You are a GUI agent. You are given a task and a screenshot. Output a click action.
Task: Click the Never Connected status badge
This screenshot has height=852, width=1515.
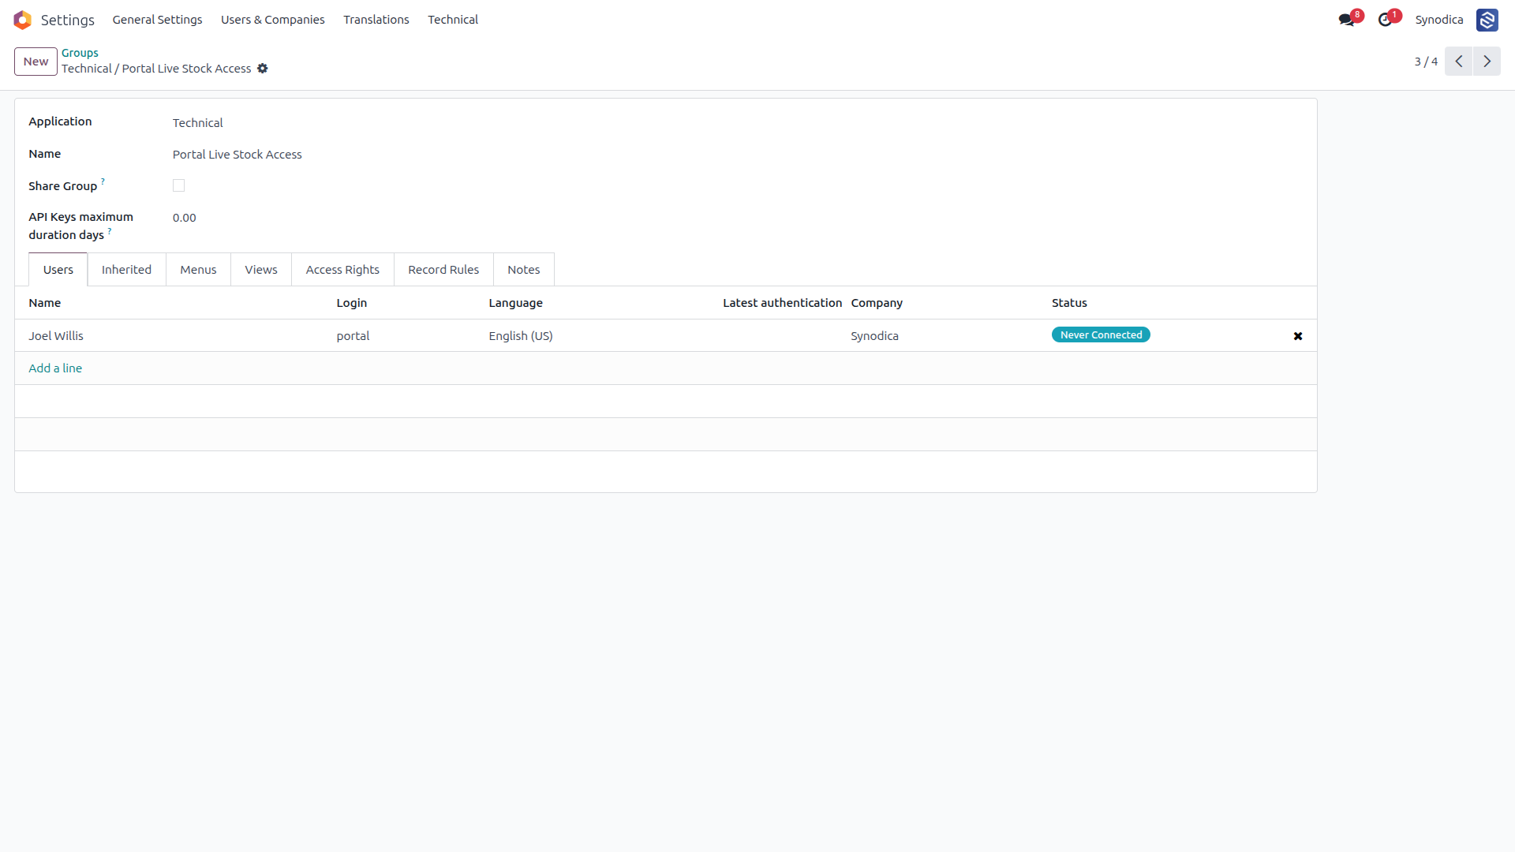pyautogui.click(x=1101, y=335)
